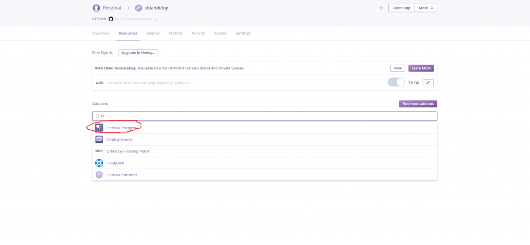Open the Overview tab
This screenshot has width=530, height=245.
point(101,33)
